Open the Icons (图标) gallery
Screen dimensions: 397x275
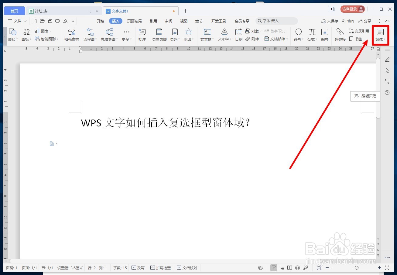point(26,35)
